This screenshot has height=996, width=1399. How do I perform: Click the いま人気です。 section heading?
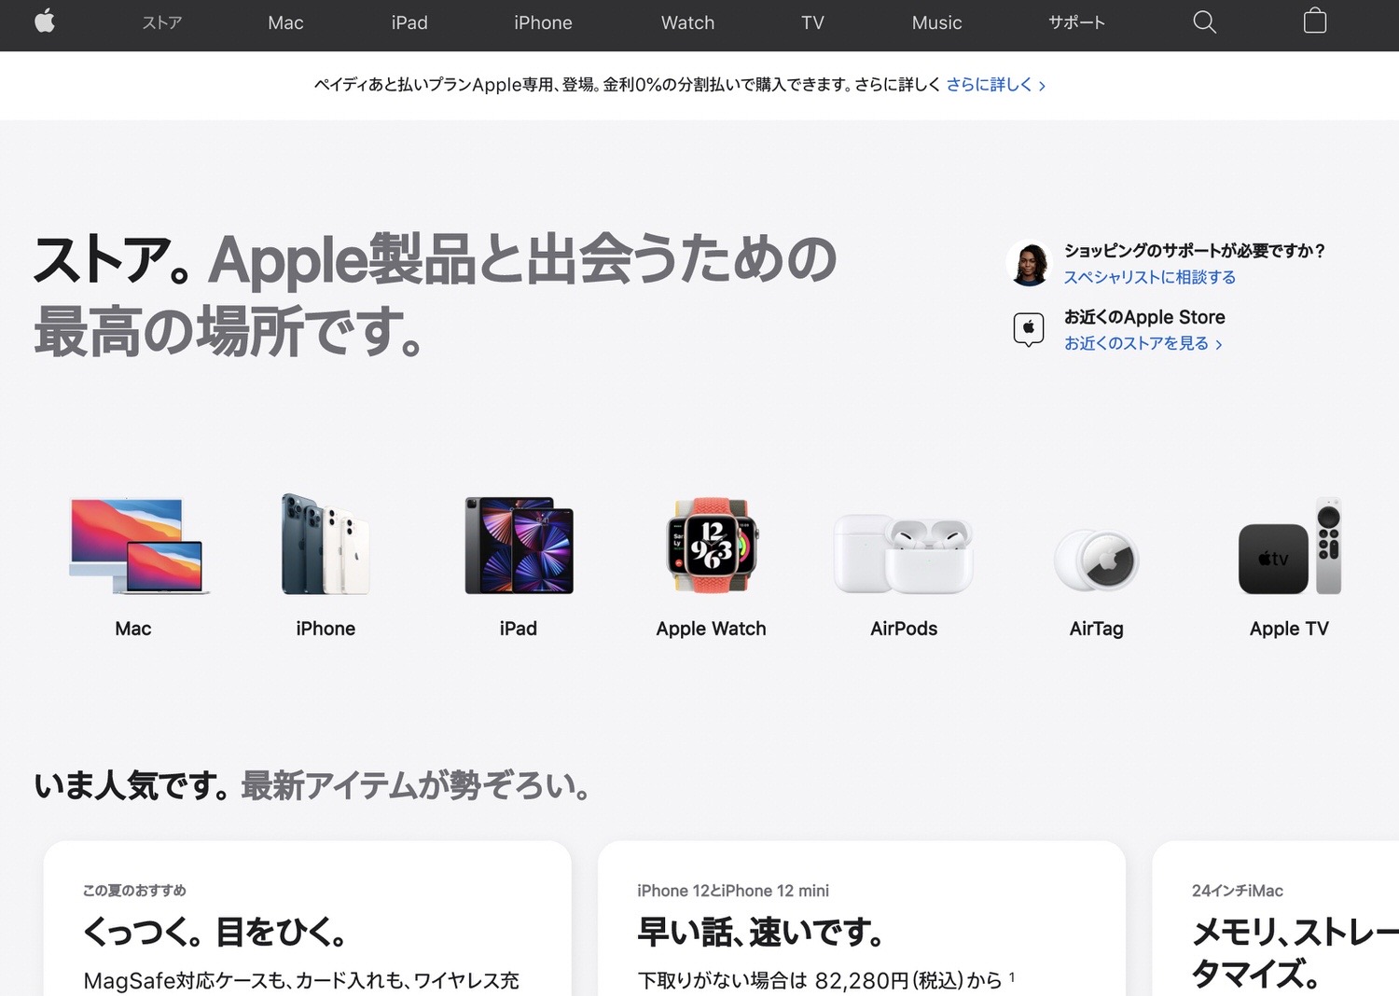(x=131, y=785)
